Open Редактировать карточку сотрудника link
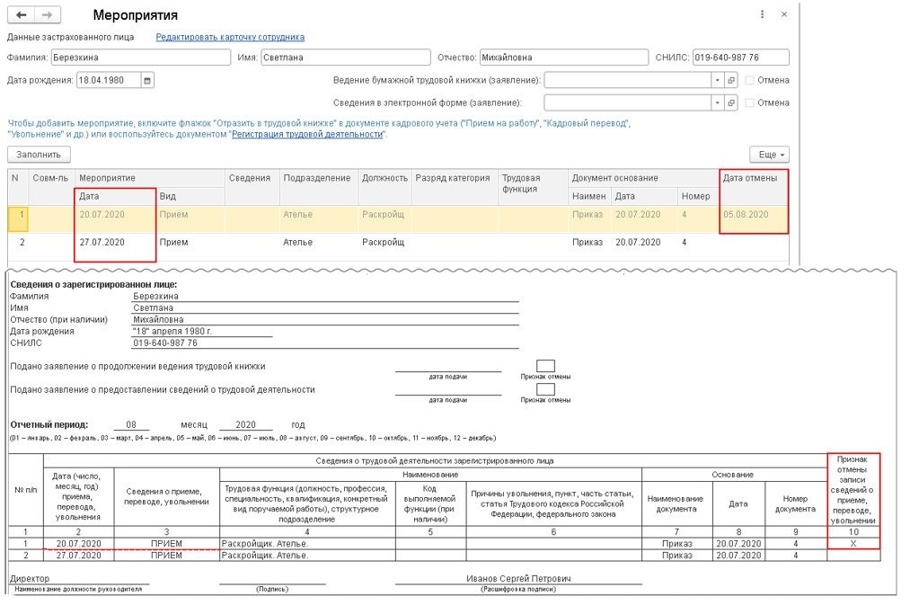Image resolution: width=910 pixels, height=605 pixels. [230, 37]
